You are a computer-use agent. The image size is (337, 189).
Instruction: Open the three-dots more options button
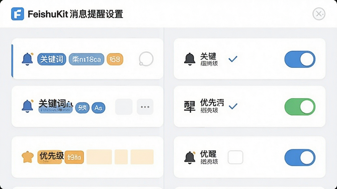point(145,107)
